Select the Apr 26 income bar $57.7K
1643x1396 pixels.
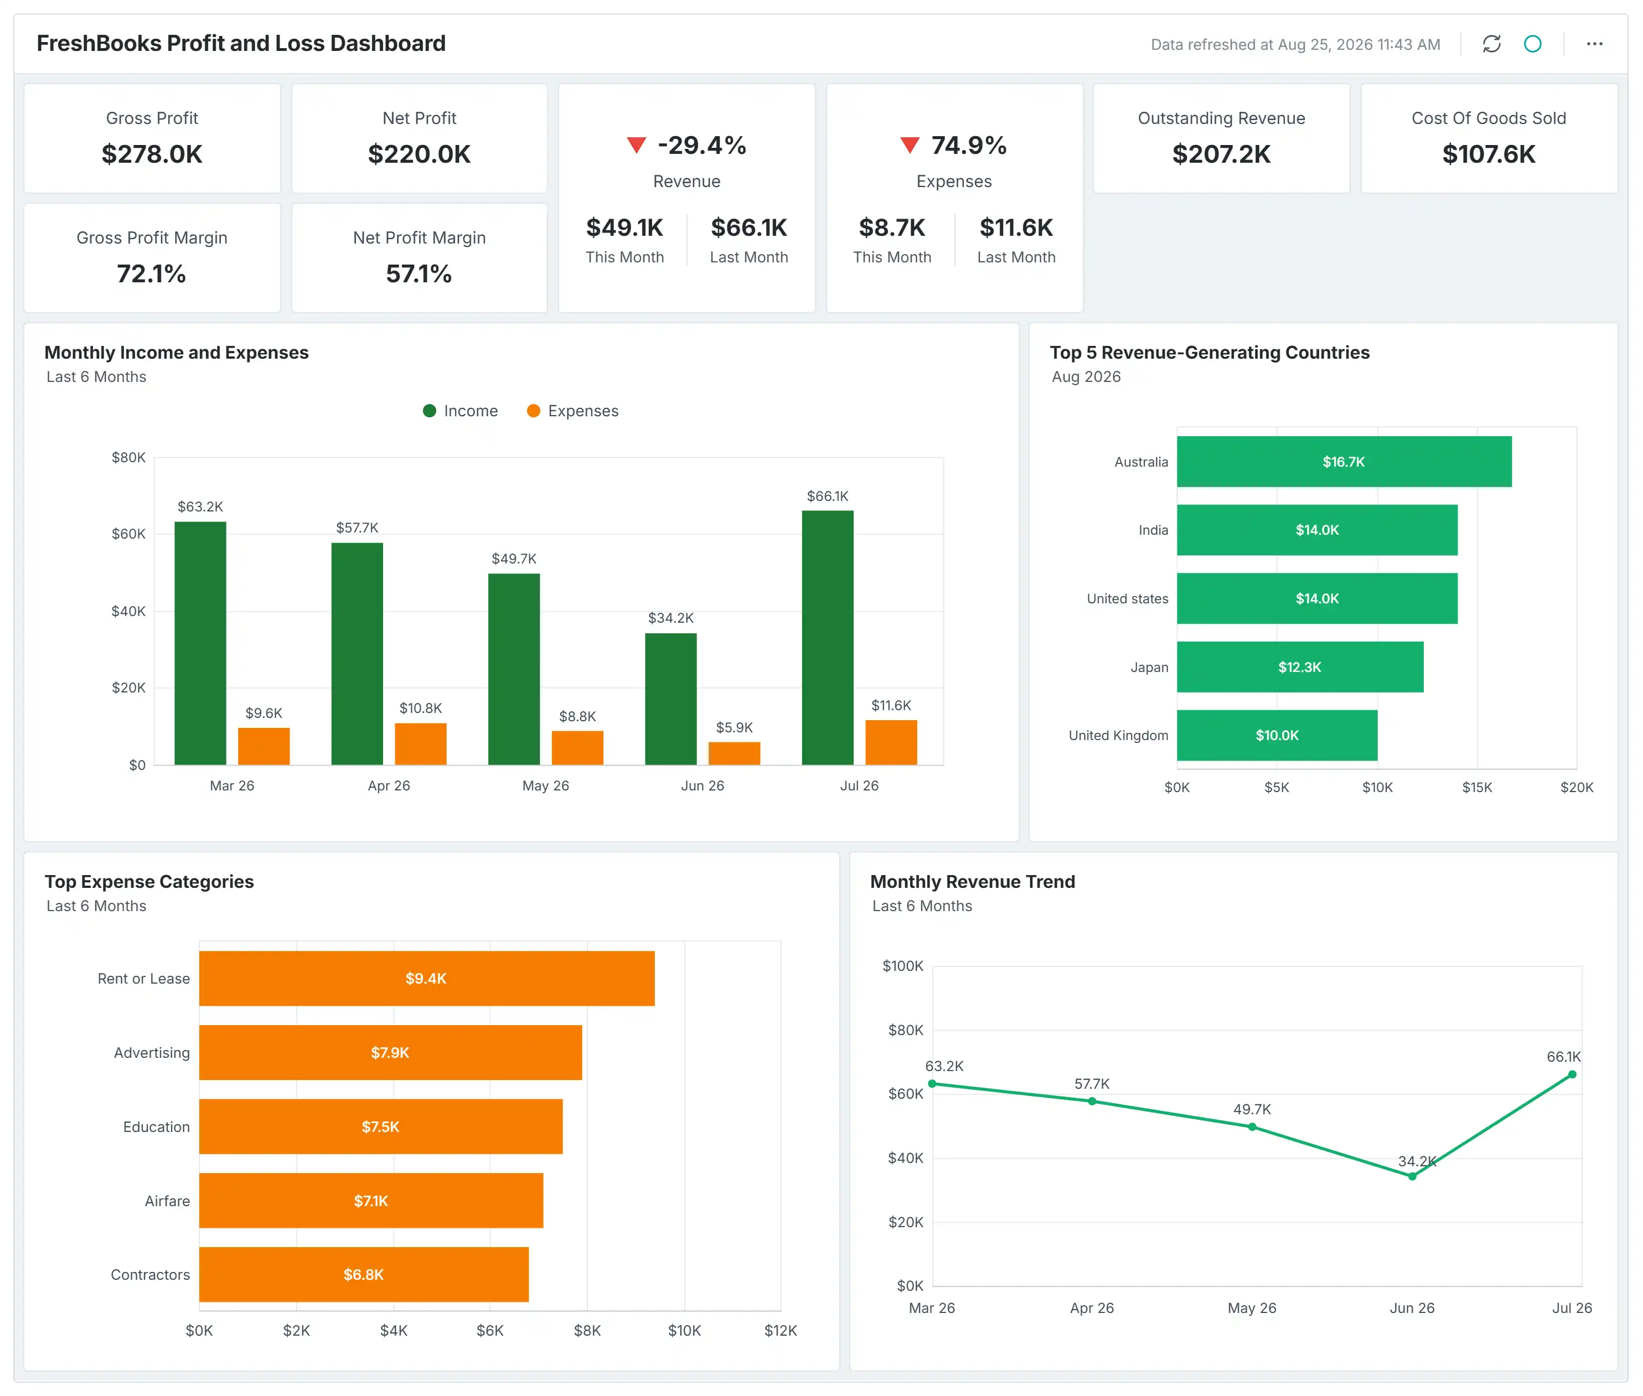coord(357,654)
